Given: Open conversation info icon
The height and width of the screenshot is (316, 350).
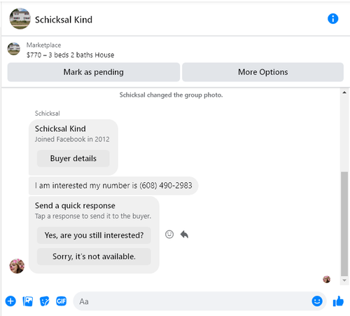Looking at the screenshot, I should tap(332, 19).
